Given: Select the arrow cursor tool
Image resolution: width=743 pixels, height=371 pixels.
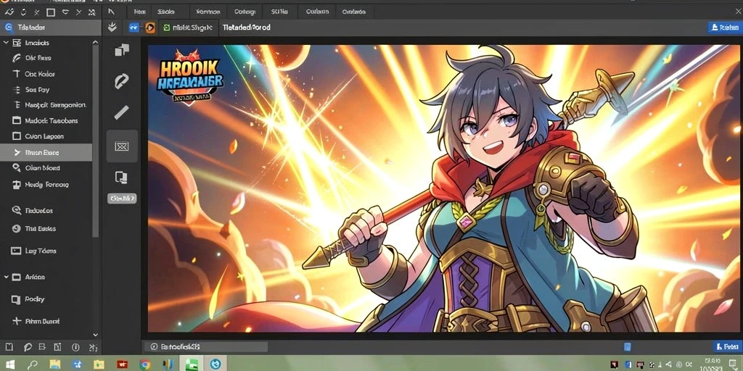Looking at the screenshot, I should tap(112, 12).
